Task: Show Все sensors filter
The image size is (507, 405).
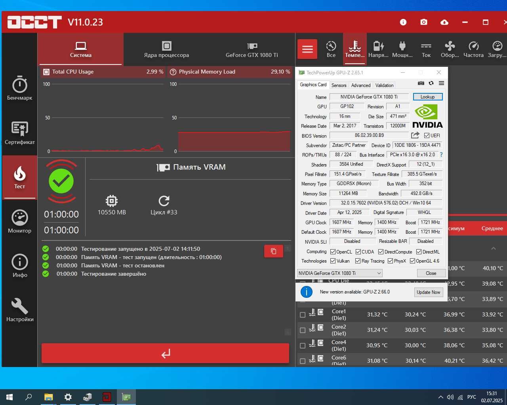Action: pyautogui.click(x=331, y=49)
